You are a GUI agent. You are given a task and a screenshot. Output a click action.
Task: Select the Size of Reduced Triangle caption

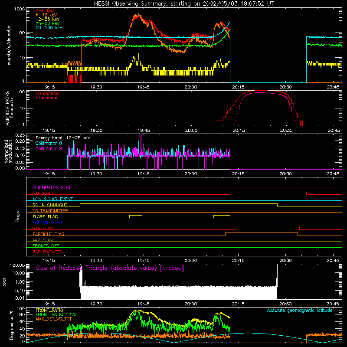coord(110,268)
